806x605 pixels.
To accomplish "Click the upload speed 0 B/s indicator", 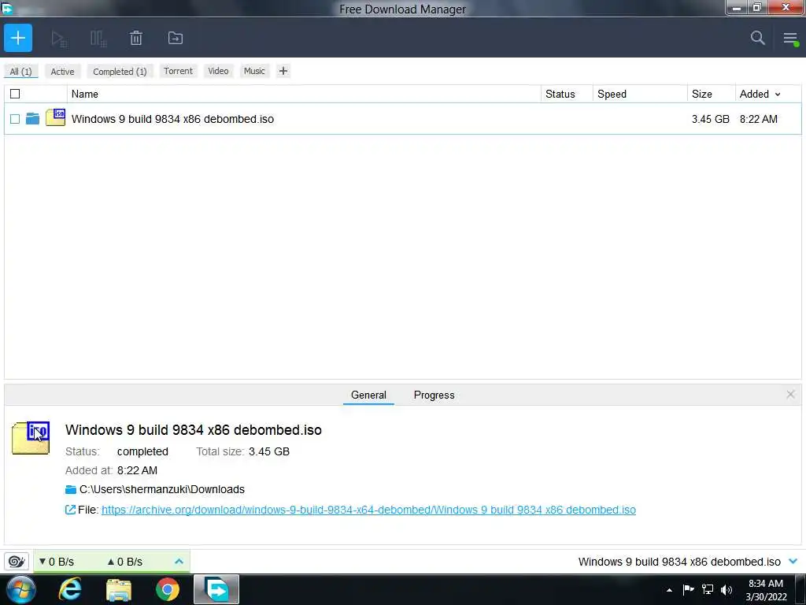I will pyautogui.click(x=125, y=562).
